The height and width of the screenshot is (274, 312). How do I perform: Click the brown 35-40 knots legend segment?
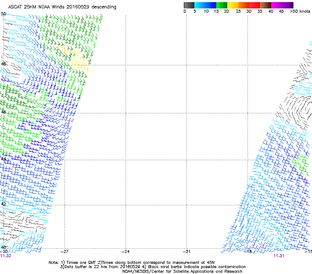(x=266, y=5)
